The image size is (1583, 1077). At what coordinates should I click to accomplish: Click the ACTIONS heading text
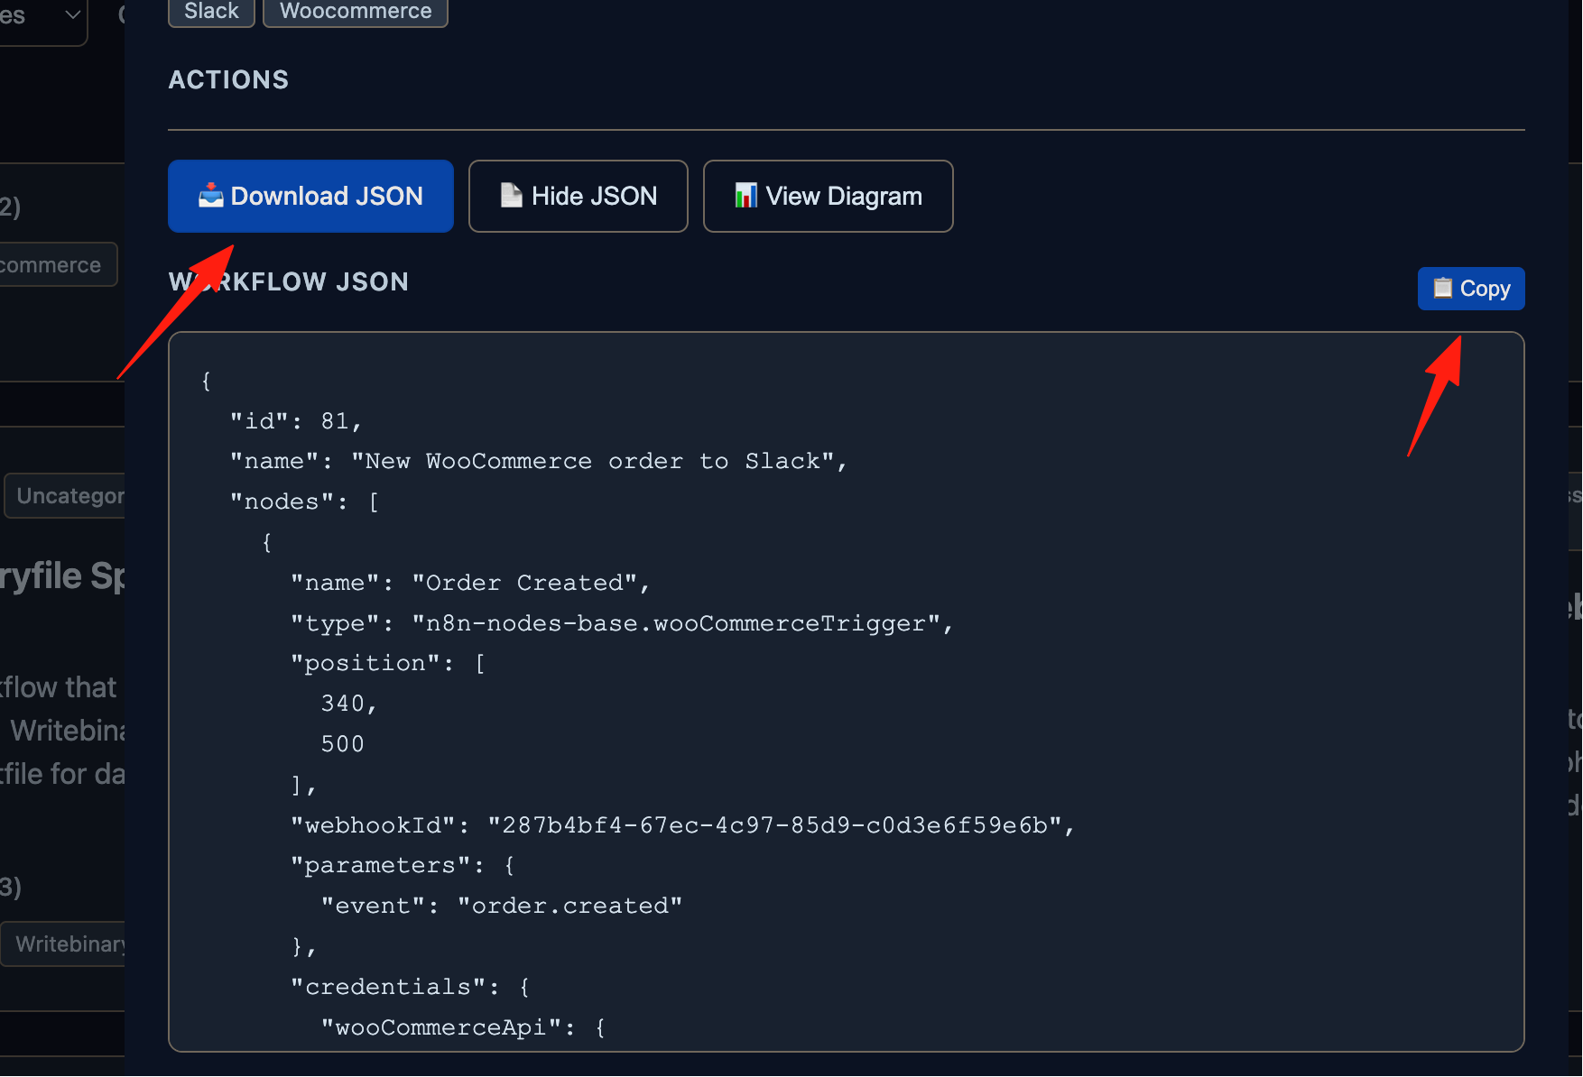228,79
